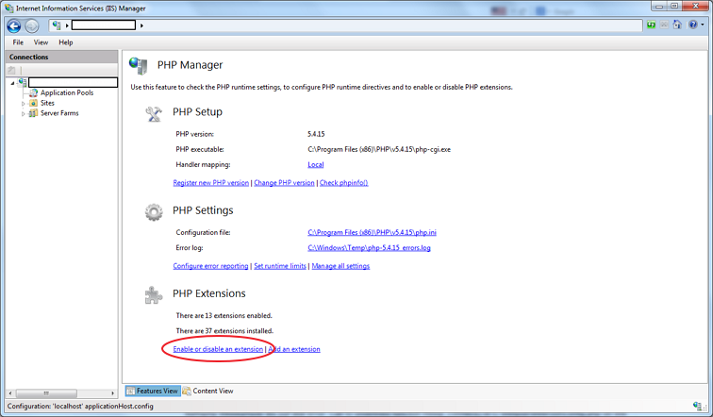
Task: Click the Connections pane horizontal scrollbar thumb
Action: pos(46,392)
